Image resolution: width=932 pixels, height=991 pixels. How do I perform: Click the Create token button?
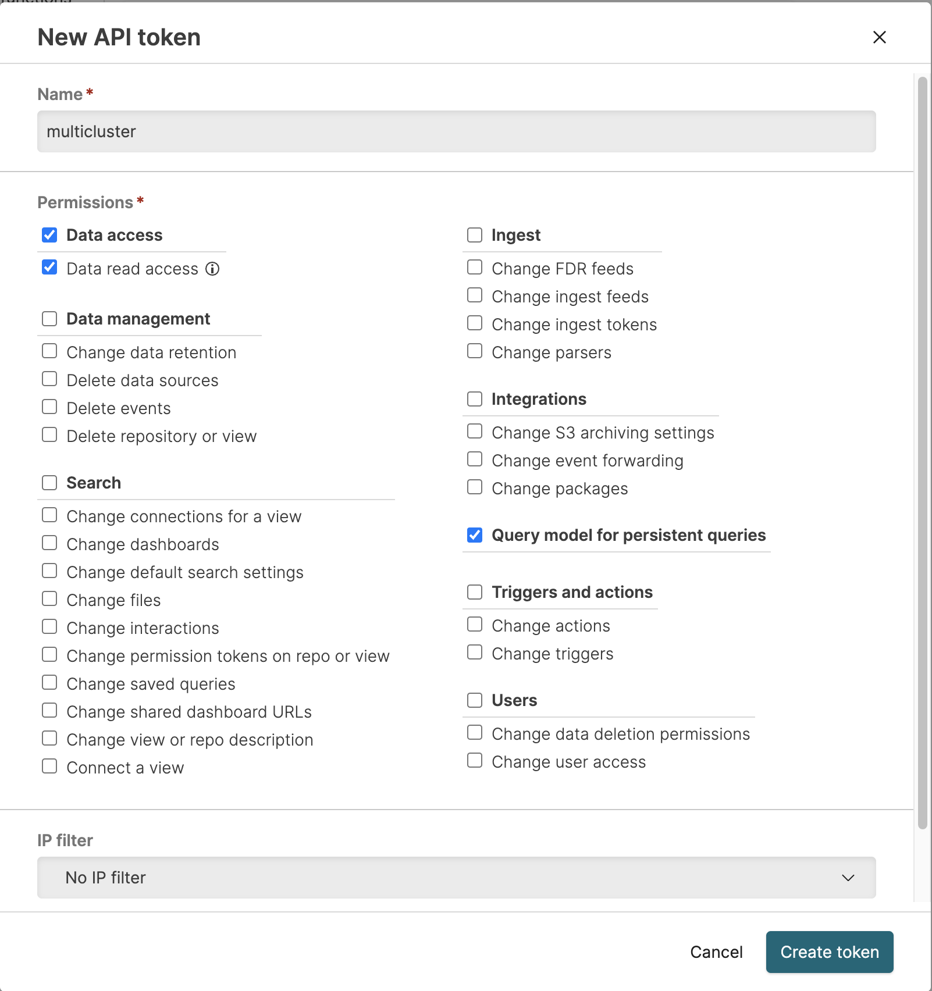(829, 952)
